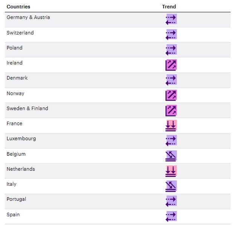Click the Sweden & Finland trend icon
The image size is (235, 226).
tap(171, 110)
